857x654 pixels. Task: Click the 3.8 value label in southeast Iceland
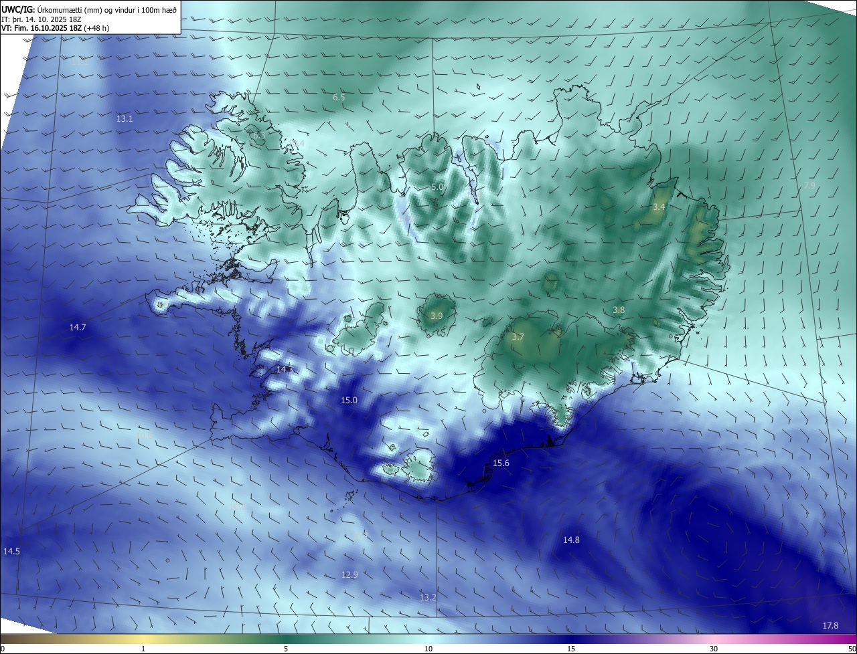point(619,310)
